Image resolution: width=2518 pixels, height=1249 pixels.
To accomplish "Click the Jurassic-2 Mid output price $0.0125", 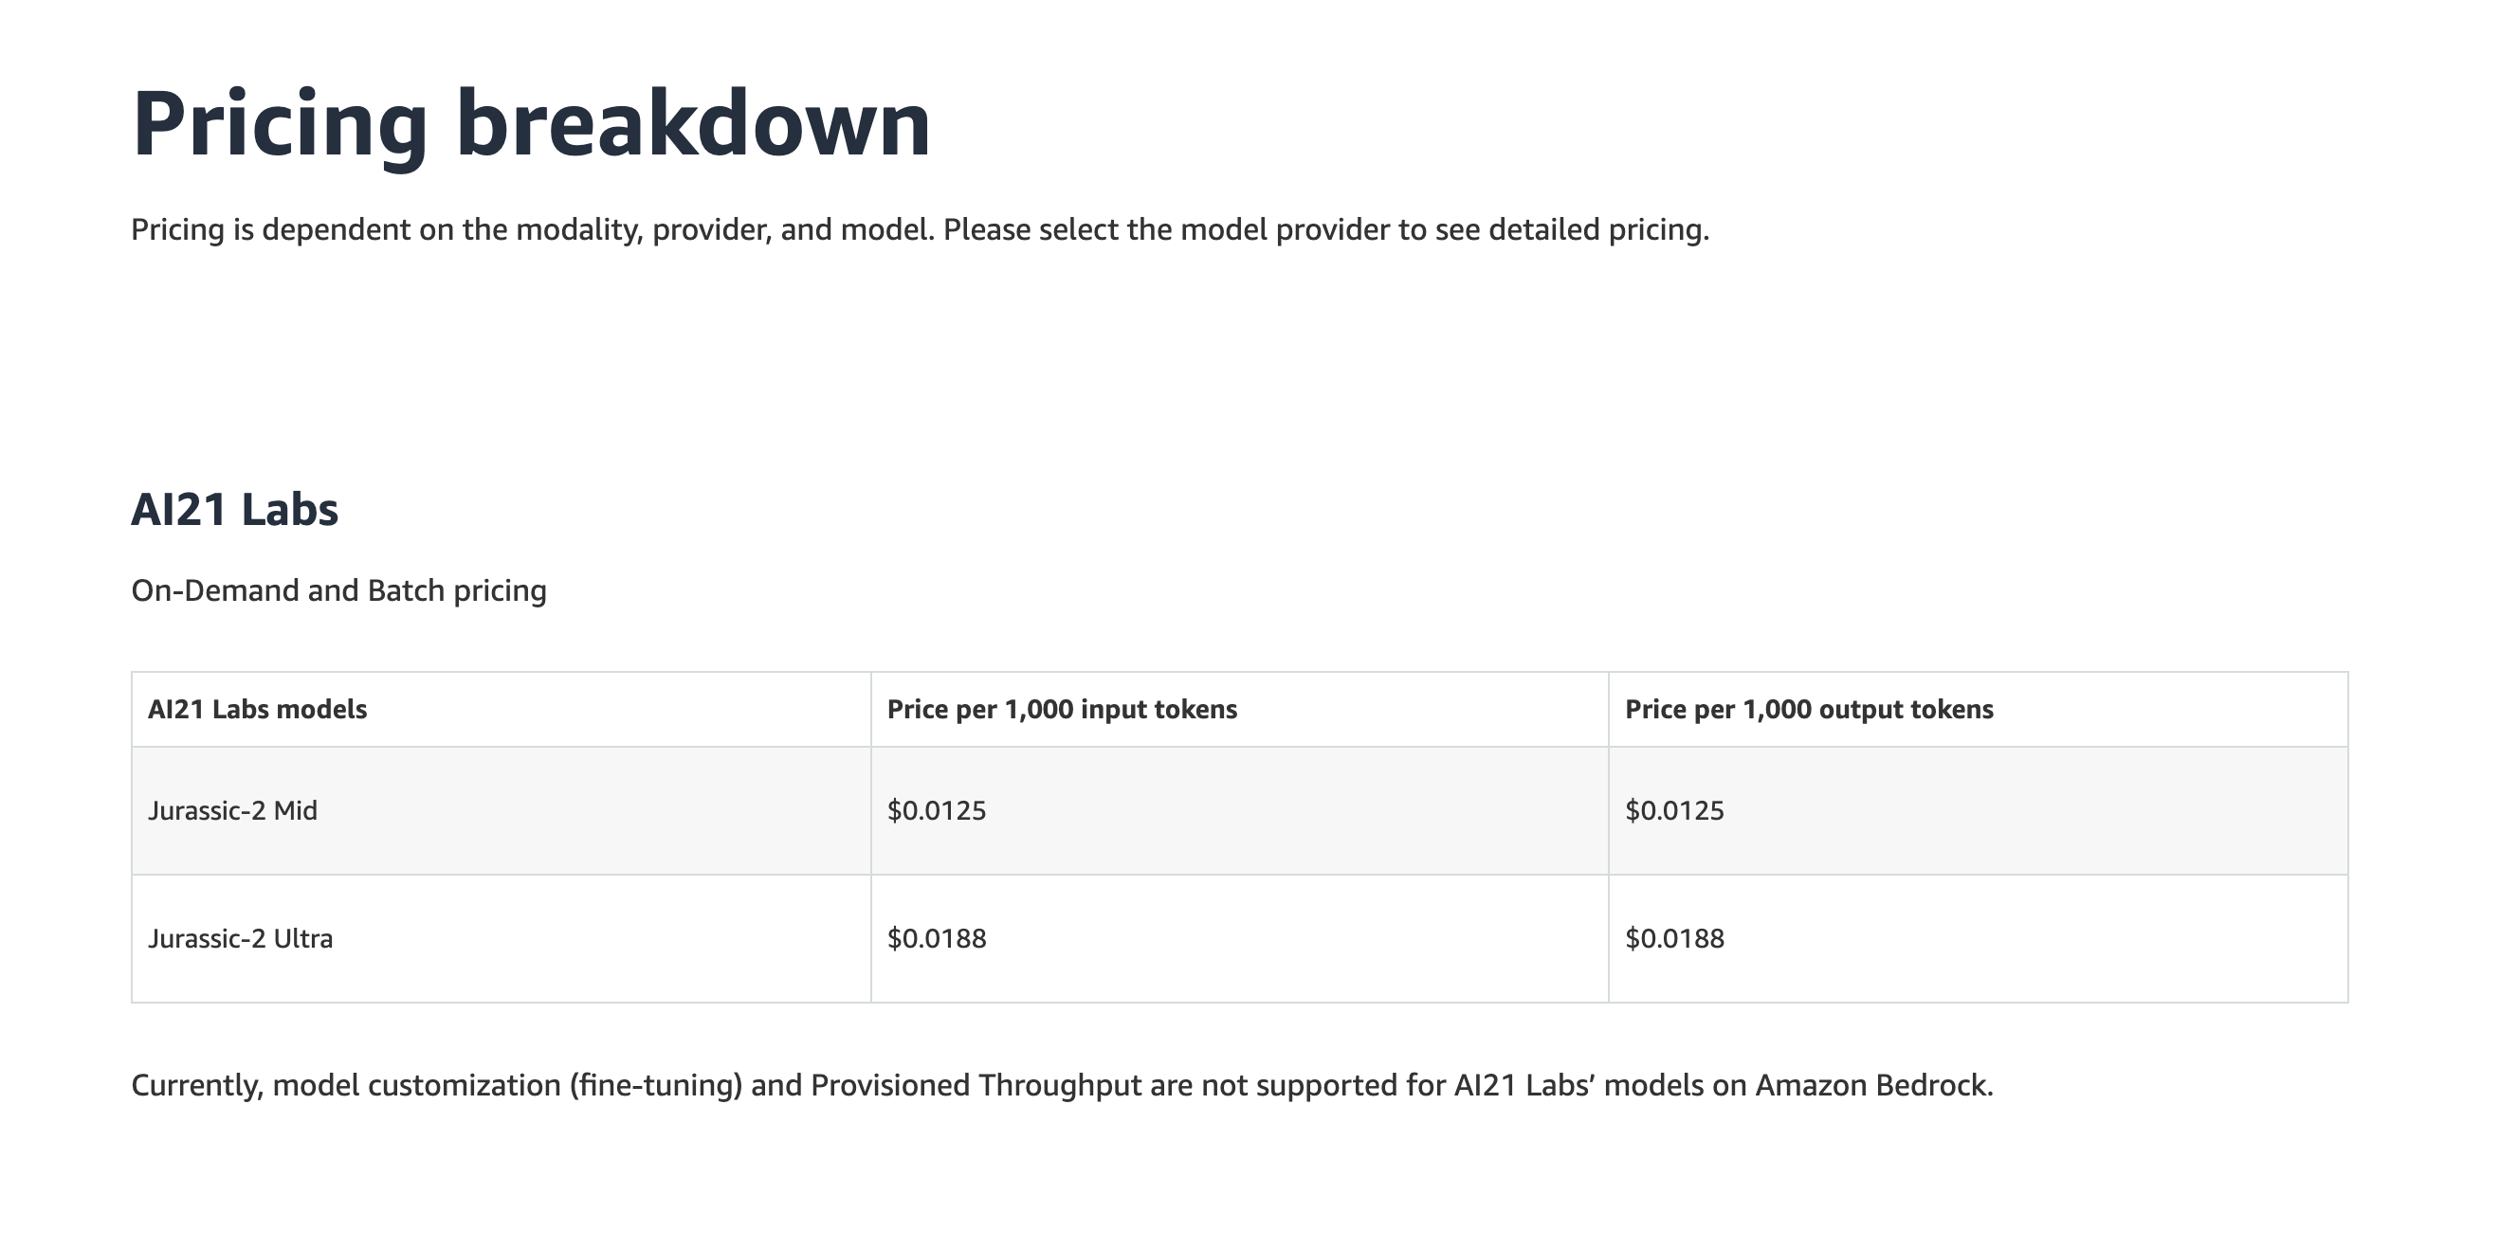I will (x=1674, y=810).
